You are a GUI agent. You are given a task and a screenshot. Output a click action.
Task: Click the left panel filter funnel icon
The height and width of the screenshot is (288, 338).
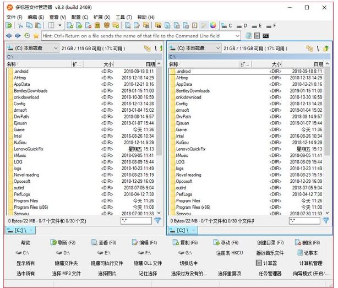(x=157, y=220)
